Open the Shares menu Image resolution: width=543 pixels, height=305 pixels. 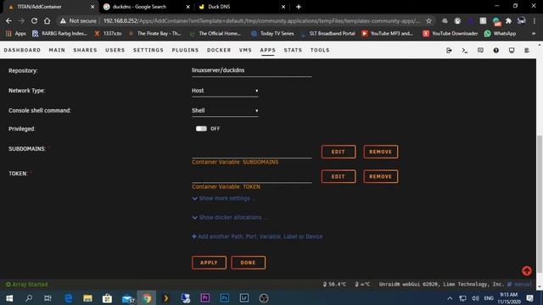tap(85, 50)
